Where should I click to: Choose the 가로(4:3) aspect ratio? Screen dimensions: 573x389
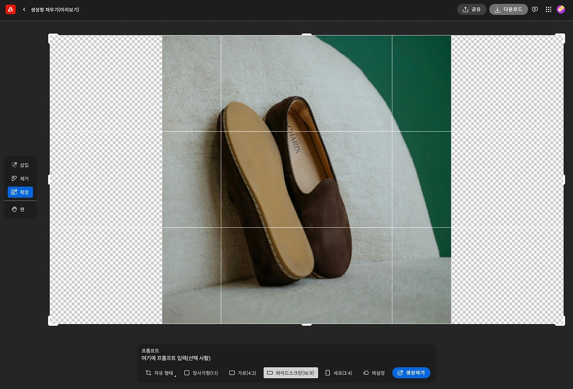click(243, 373)
